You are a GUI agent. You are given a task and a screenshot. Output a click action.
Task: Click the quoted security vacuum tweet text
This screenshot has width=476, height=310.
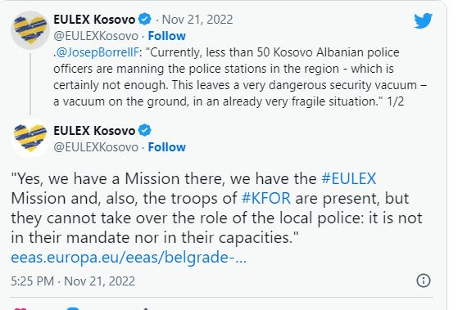[240, 77]
